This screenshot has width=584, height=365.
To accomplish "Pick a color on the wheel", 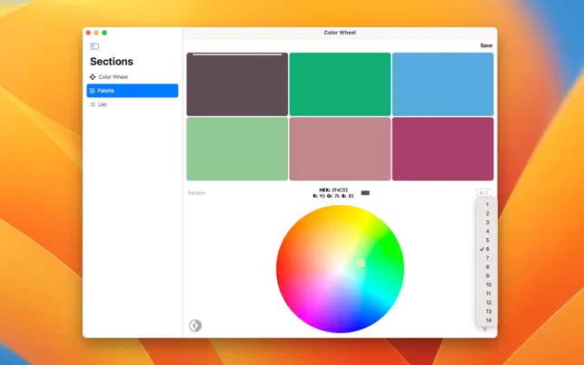I will 340,269.
